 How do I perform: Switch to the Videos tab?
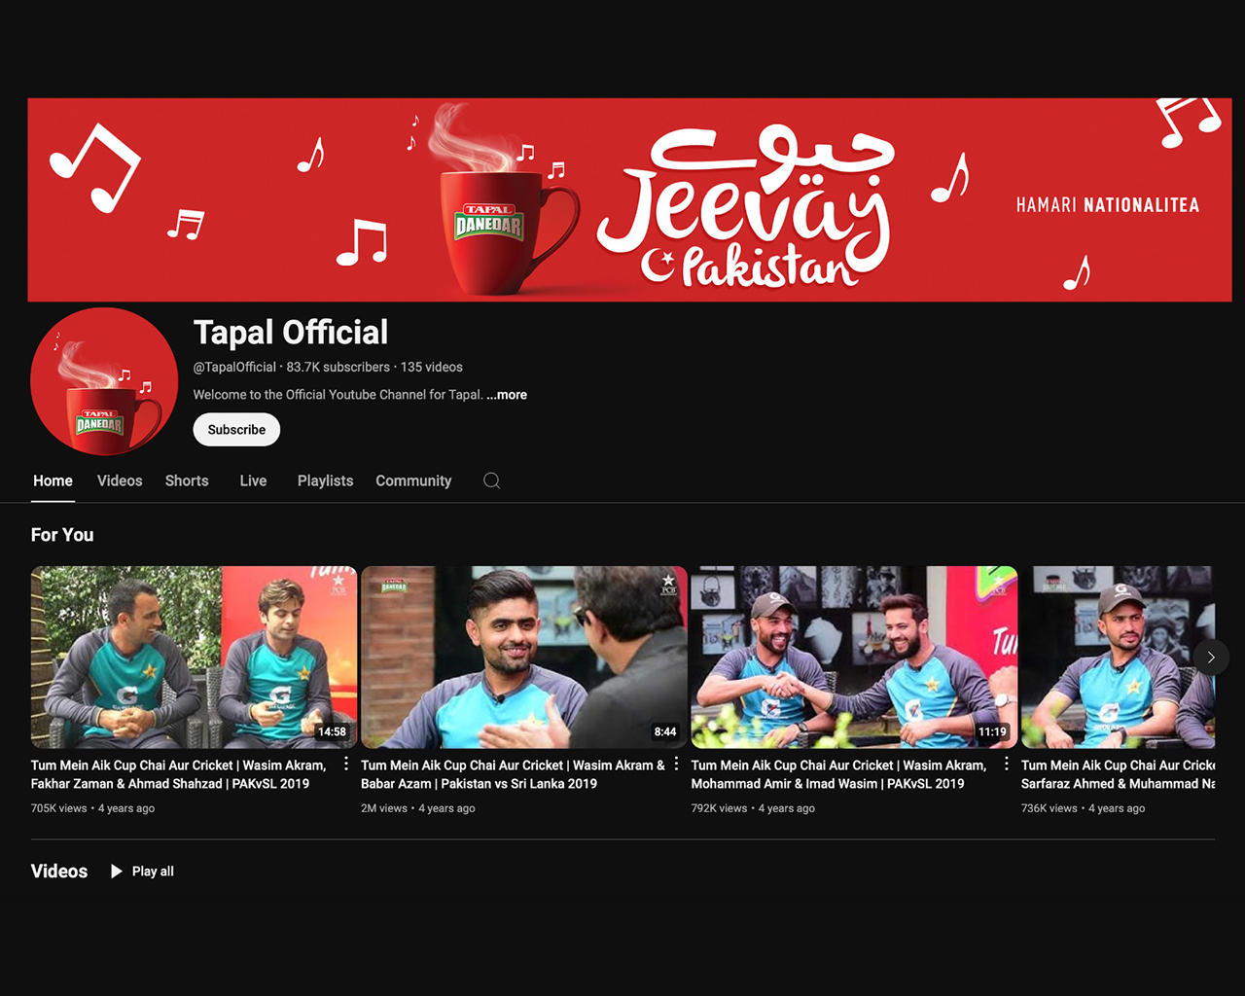(x=120, y=480)
